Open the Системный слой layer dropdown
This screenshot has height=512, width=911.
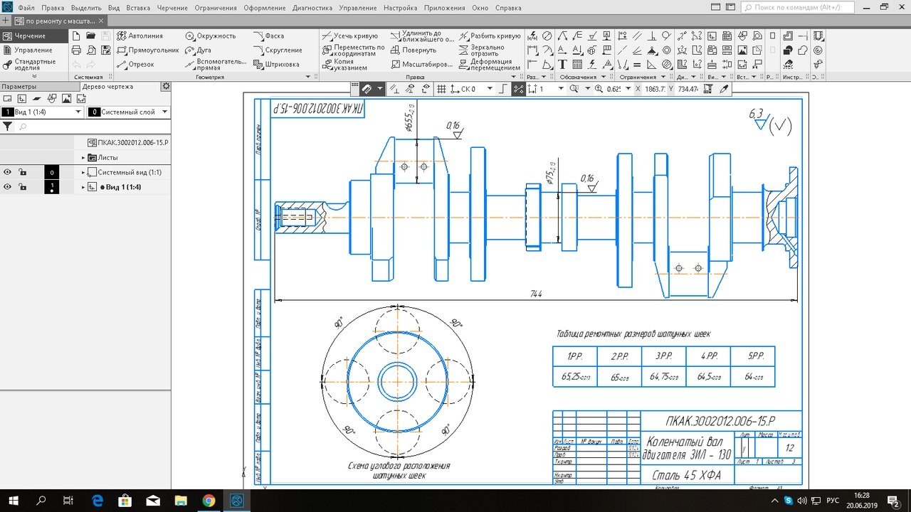coord(164,112)
